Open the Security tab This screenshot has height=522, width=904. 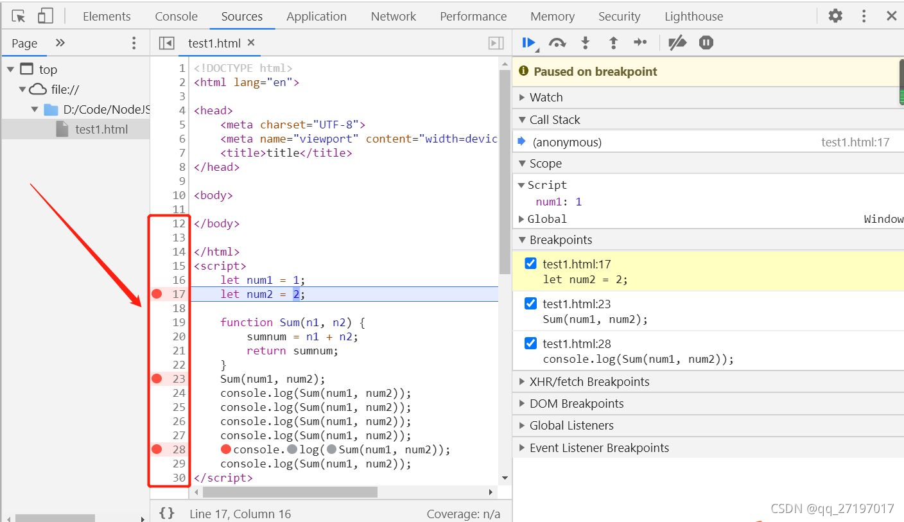[619, 17]
